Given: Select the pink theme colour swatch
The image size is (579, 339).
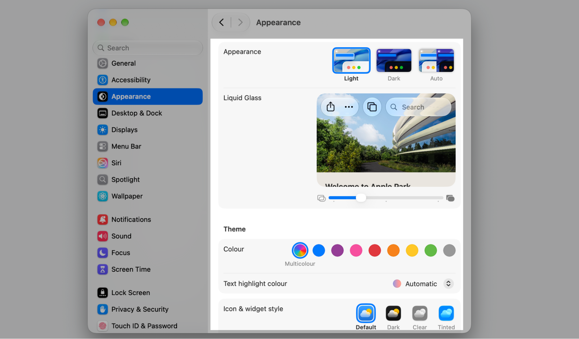Looking at the screenshot, I should pos(356,250).
